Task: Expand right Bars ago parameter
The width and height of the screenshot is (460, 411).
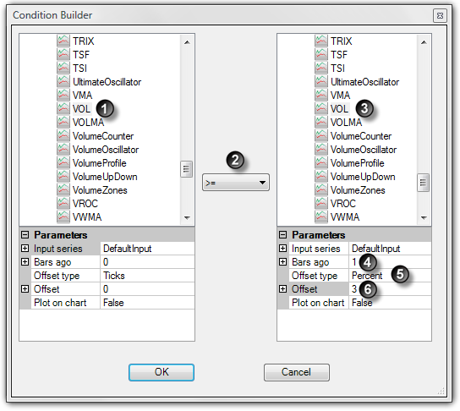Action: pos(282,261)
